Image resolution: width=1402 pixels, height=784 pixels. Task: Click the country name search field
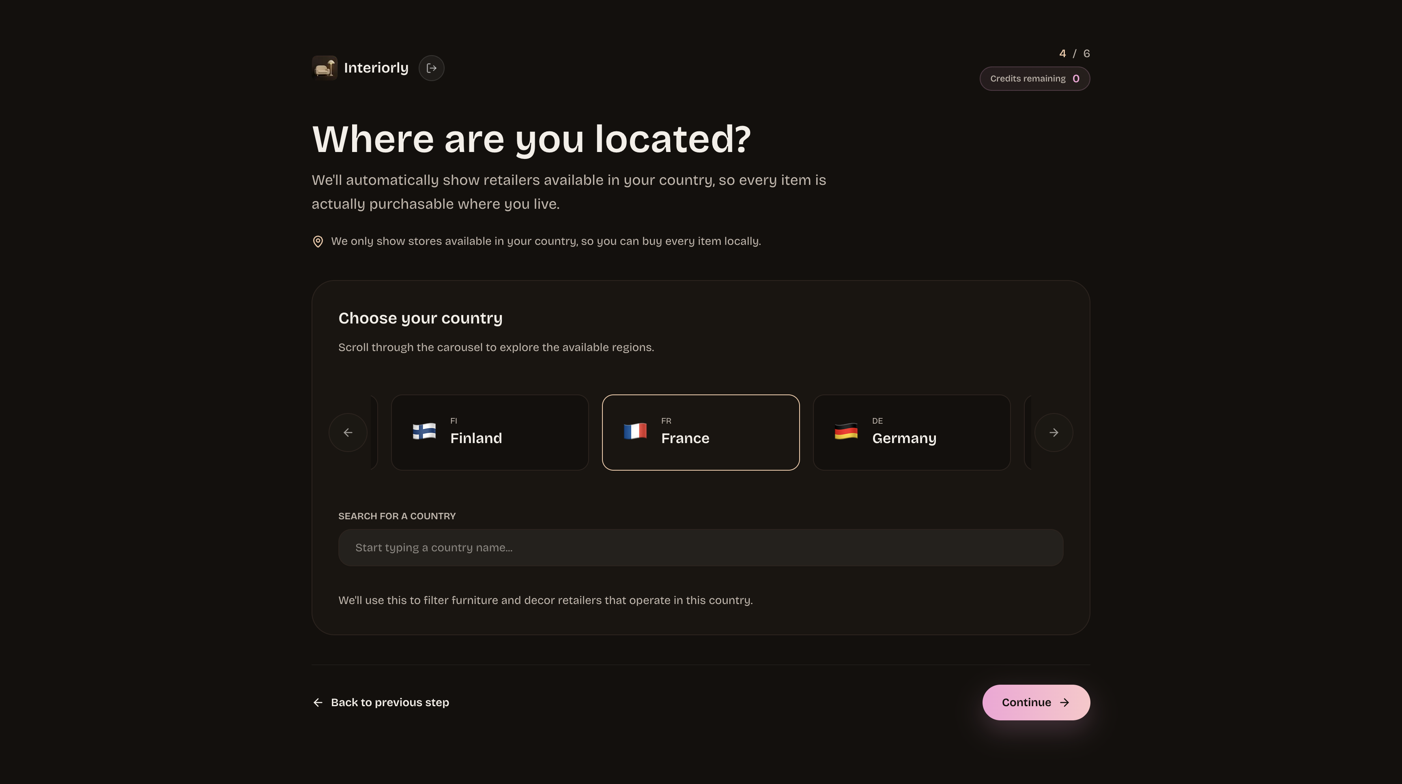(700, 548)
